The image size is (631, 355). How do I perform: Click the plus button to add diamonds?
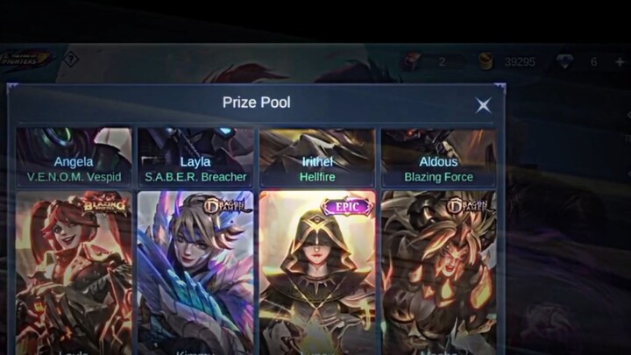pyautogui.click(x=620, y=62)
